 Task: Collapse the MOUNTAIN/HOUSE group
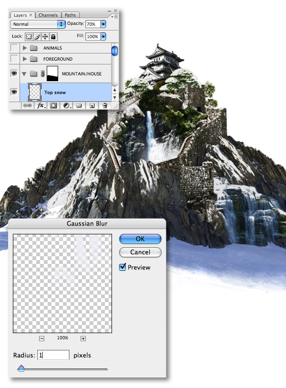[24, 74]
